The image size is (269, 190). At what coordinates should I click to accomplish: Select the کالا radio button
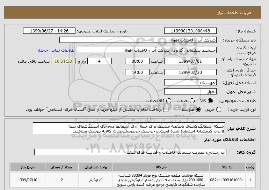[210, 101]
